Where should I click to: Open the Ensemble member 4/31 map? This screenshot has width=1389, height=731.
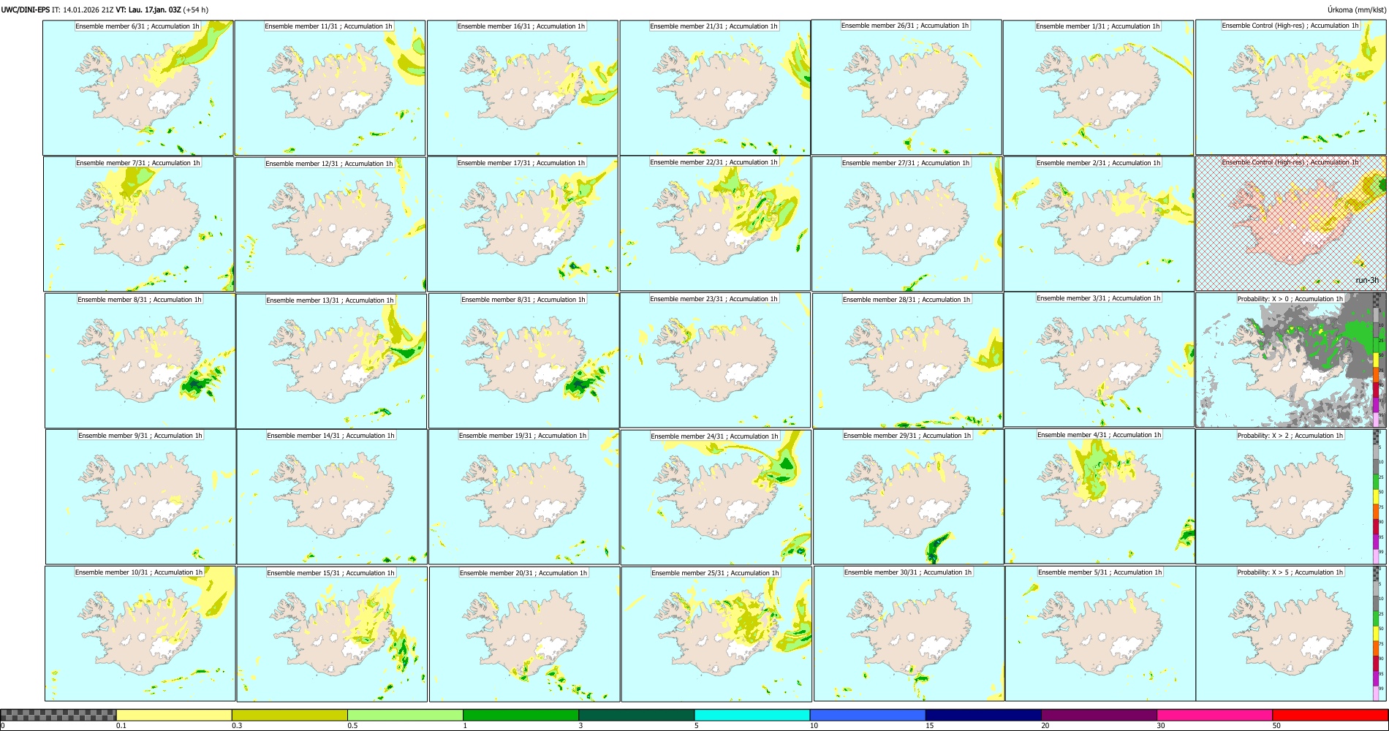point(1100,496)
